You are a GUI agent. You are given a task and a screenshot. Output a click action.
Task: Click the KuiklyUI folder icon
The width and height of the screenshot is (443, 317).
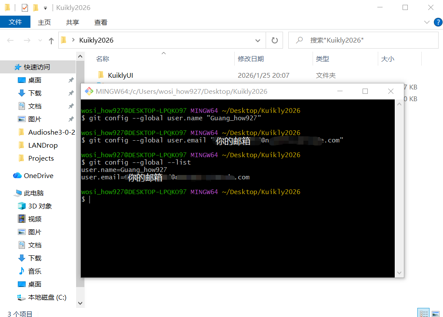[x=101, y=75]
